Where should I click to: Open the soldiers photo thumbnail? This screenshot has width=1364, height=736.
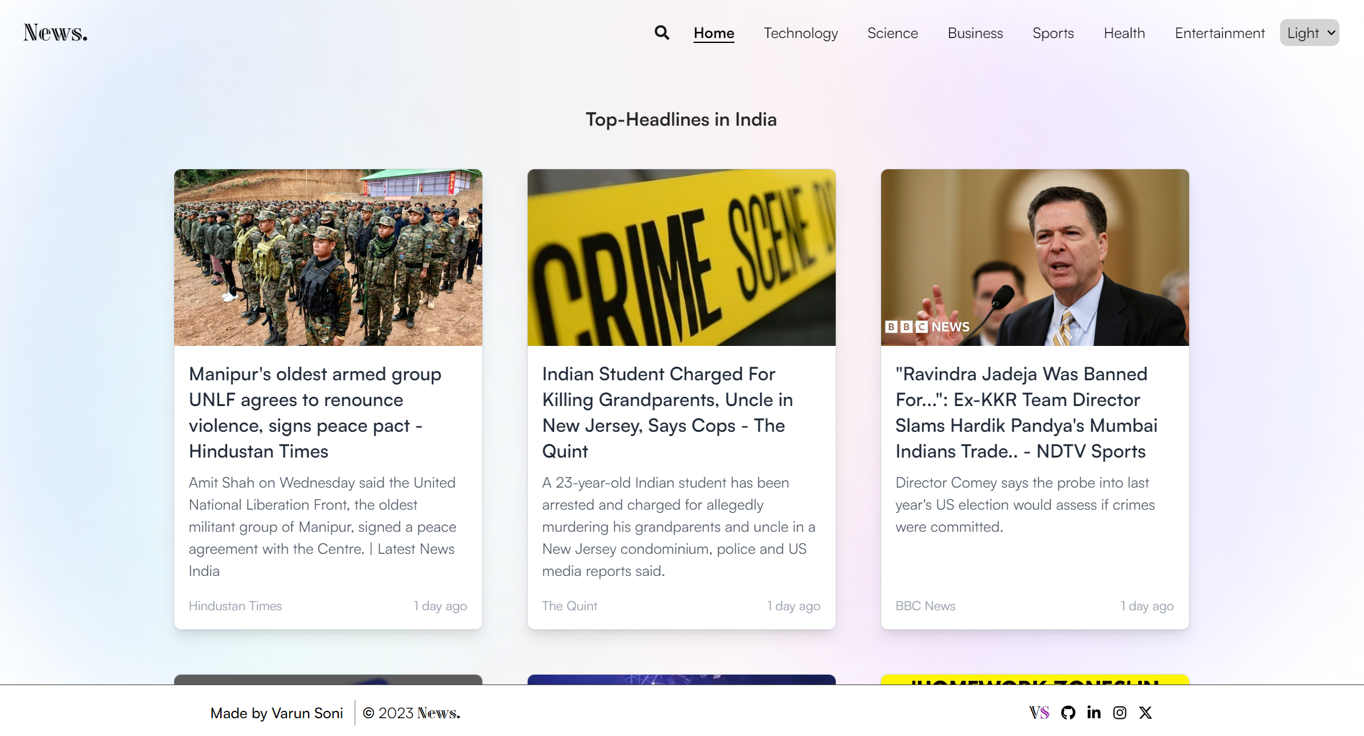click(x=328, y=258)
